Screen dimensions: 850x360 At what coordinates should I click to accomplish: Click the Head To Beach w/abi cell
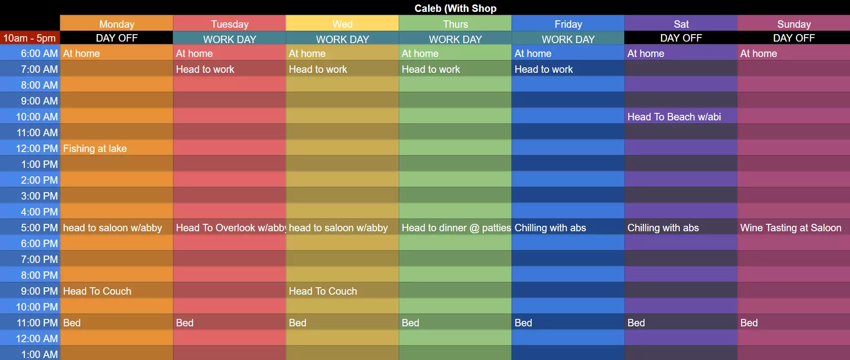pyautogui.click(x=681, y=117)
